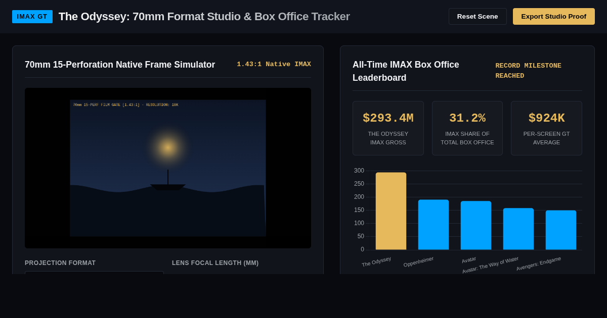This screenshot has height=318, width=607.
Task: Click the 1.43:1 Native IMAX label
Action: tap(274, 65)
